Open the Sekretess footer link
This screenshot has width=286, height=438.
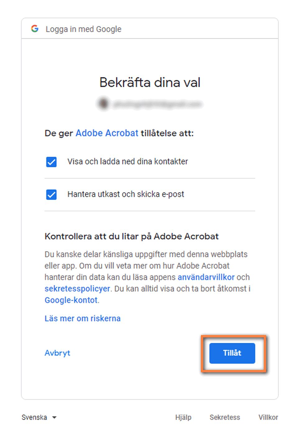coord(225,417)
